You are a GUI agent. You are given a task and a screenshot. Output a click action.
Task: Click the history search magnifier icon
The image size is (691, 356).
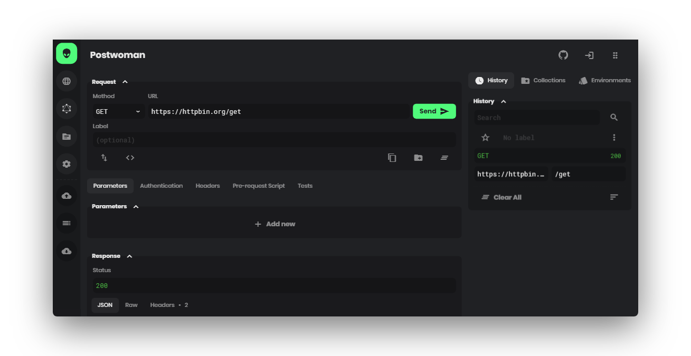[614, 118]
